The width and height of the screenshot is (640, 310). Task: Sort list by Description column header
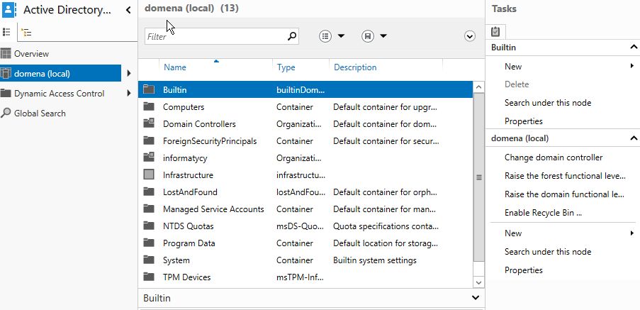click(x=355, y=67)
